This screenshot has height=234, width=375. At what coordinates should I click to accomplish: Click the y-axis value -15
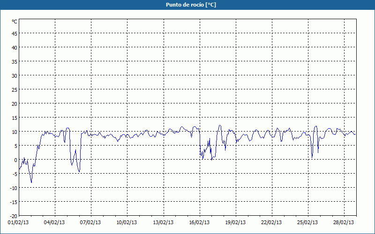(14, 202)
